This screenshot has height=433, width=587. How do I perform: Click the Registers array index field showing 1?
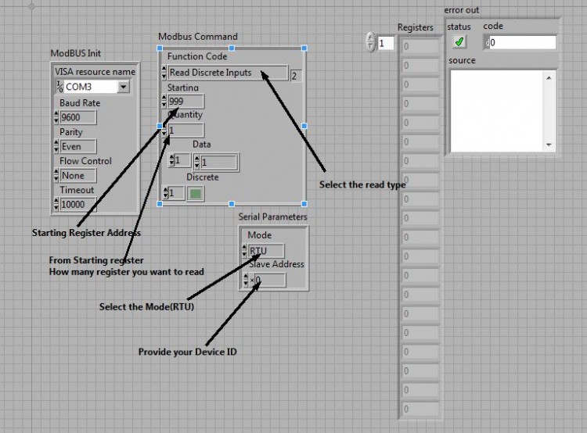coord(385,43)
